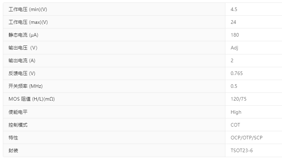Select the 120/75 MOS resistance value

239,99
